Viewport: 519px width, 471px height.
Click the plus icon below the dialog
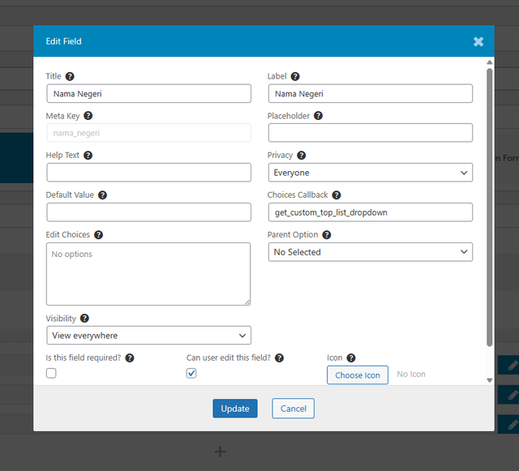(220, 452)
